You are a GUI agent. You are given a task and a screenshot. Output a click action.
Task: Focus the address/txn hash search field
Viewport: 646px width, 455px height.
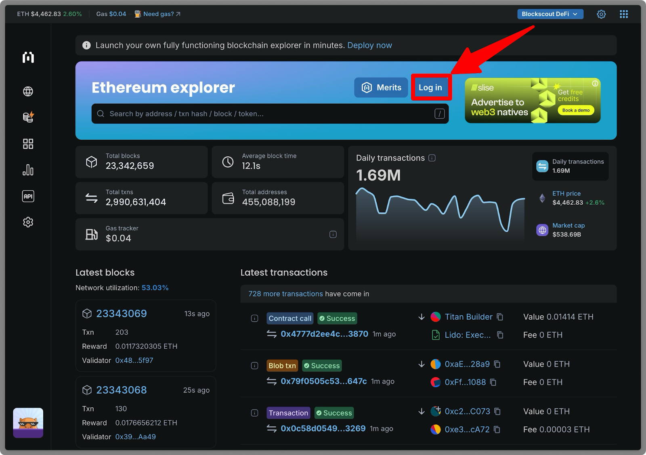coord(270,114)
